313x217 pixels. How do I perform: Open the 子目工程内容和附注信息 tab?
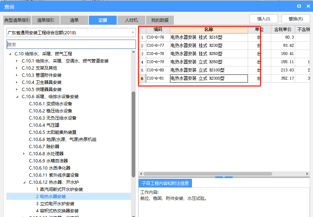click(165, 183)
